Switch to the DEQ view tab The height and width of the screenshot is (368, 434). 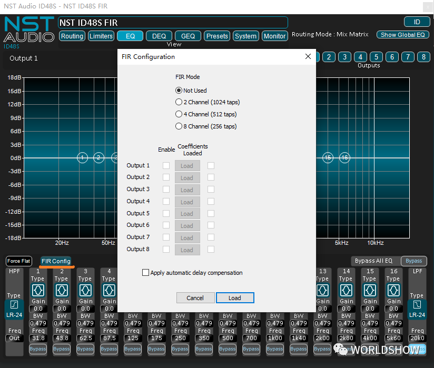159,36
